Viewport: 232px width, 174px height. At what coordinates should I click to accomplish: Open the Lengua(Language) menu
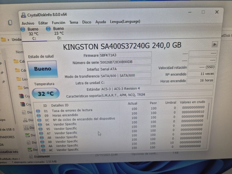pyautogui.click(x=125, y=22)
